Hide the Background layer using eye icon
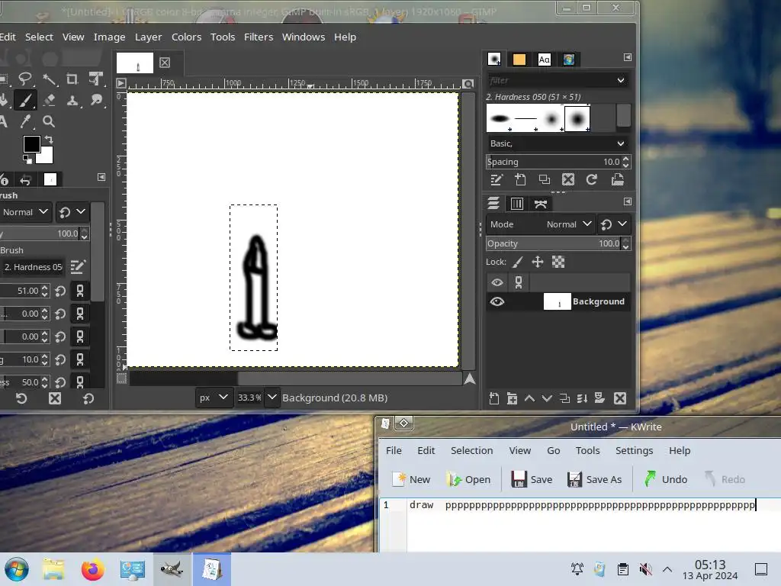 497,301
